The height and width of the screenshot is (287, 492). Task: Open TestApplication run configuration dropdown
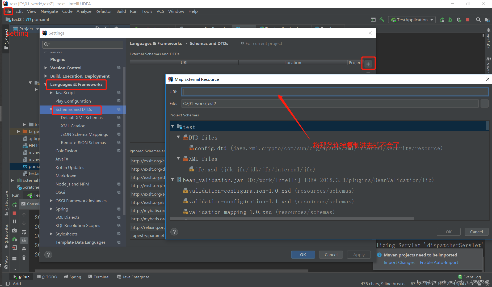412,20
